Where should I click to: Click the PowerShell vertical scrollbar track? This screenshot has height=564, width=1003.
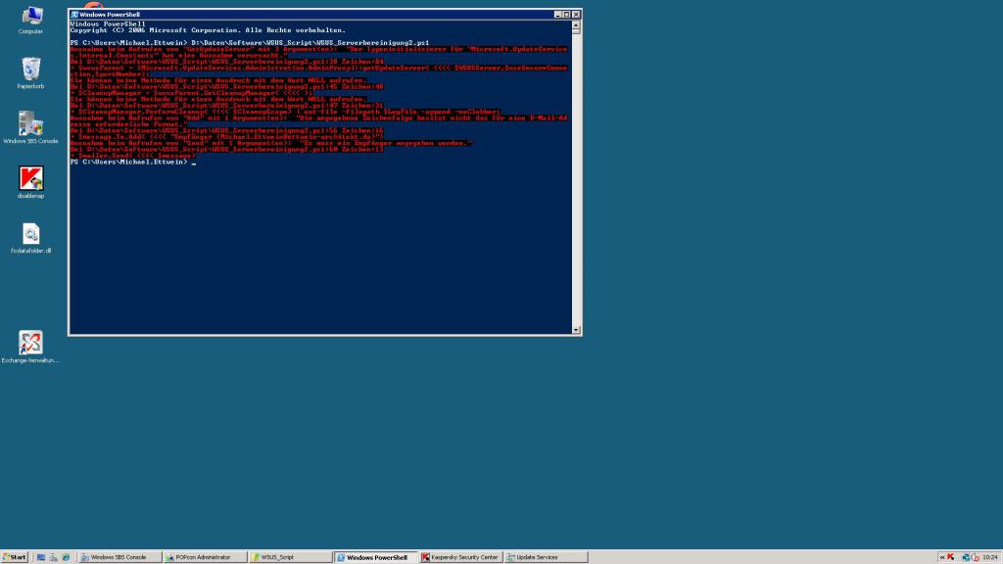(x=576, y=179)
